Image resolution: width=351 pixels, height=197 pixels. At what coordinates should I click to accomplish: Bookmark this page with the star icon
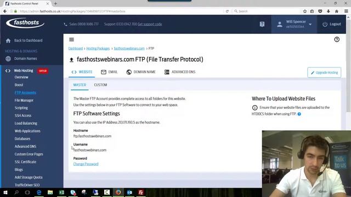click(x=305, y=11)
